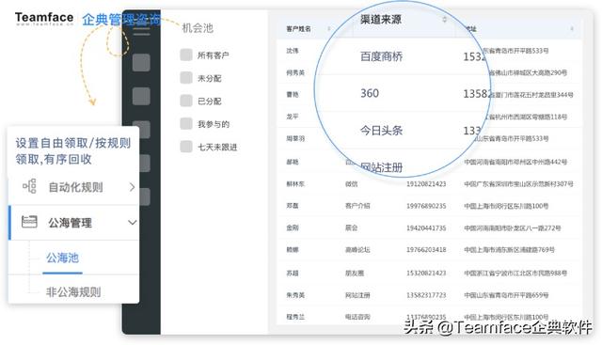Click the 渠道来源 column header
The image size is (602, 345).
pos(381,19)
